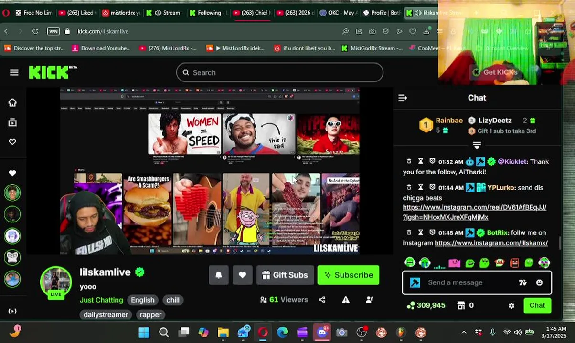The image size is (575, 343).
Task: Report stream using warning triangle icon
Action: click(x=346, y=300)
